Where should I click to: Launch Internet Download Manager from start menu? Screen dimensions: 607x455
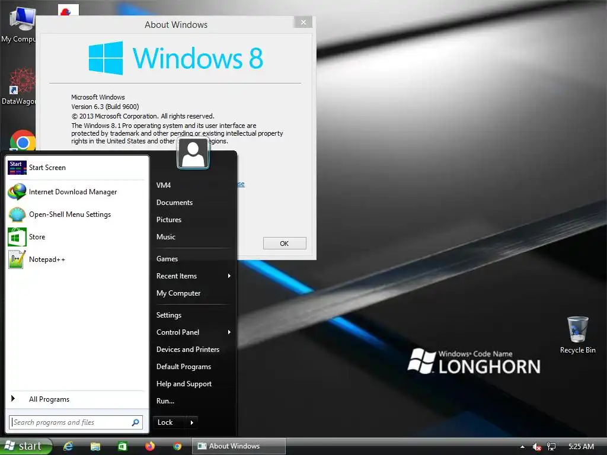coord(17,191)
